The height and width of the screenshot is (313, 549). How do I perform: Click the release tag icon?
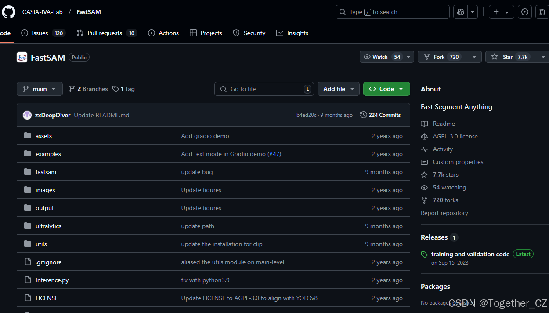(x=424, y=255)
